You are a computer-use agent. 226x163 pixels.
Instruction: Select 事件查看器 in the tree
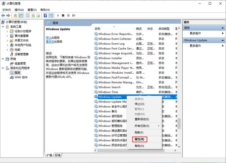(x=22, y=36)
